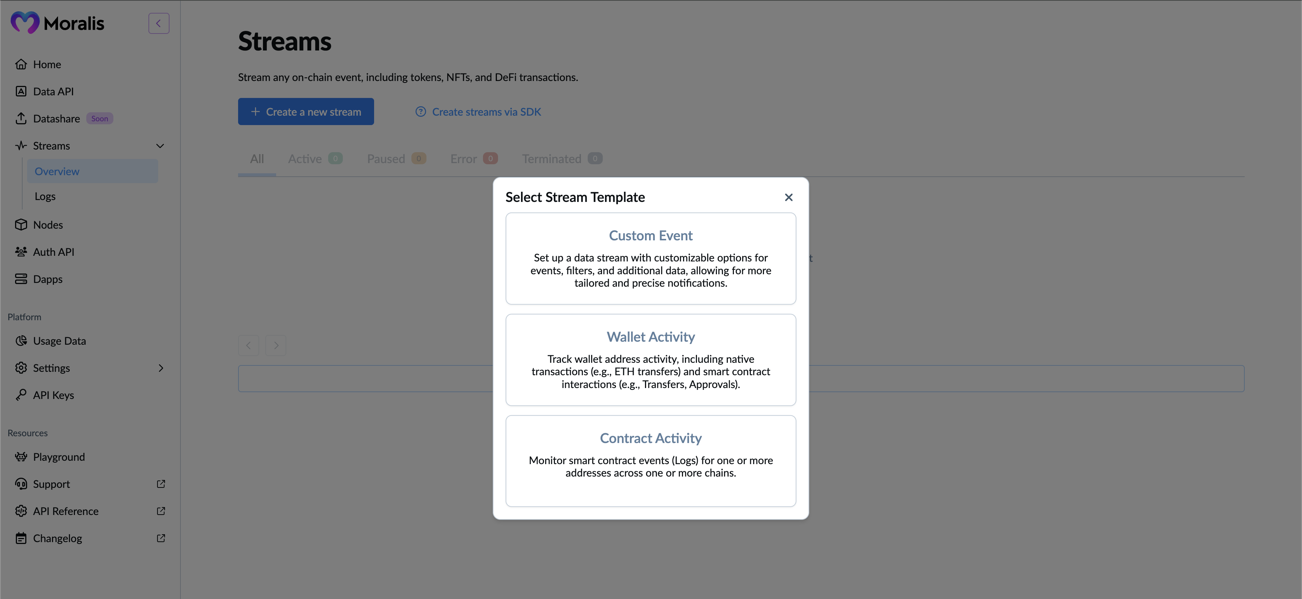This screenshot has height=599, width=1302.
Task: Click the Usage Data pie chart icon
Action: [21, 341]
